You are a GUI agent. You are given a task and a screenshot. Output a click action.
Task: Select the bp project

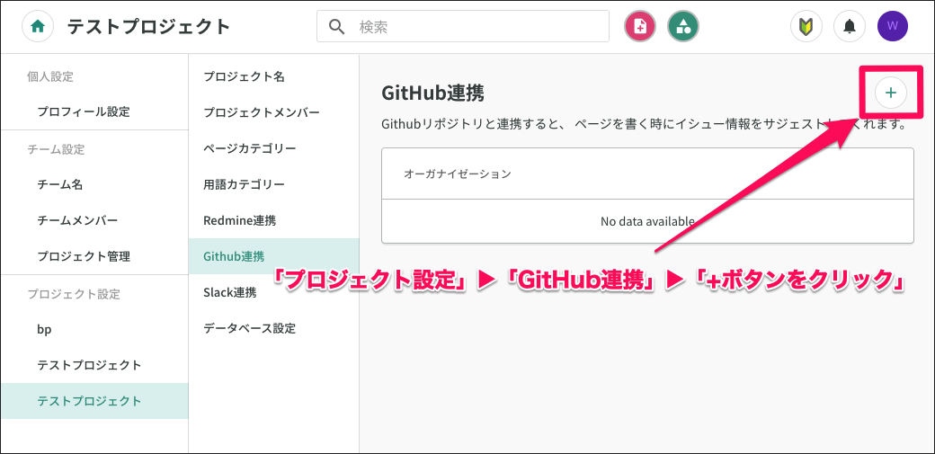pyautogui.click(x=44, y=329)
